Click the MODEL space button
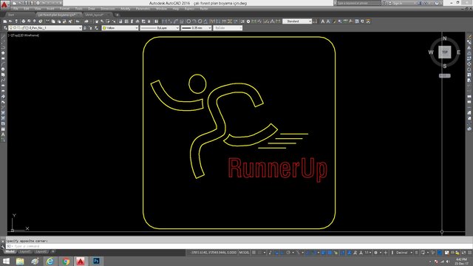Screen dimensions: 473x266 pos(244,253)
